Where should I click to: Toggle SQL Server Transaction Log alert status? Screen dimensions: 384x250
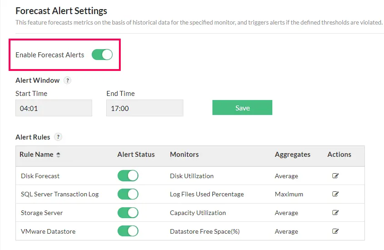pyautogui.click(x=128, y=194)
